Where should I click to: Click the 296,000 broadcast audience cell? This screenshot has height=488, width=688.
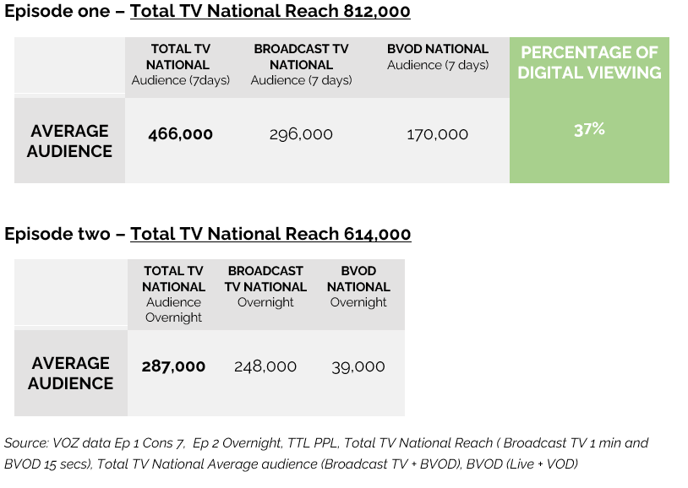(301, 134)
